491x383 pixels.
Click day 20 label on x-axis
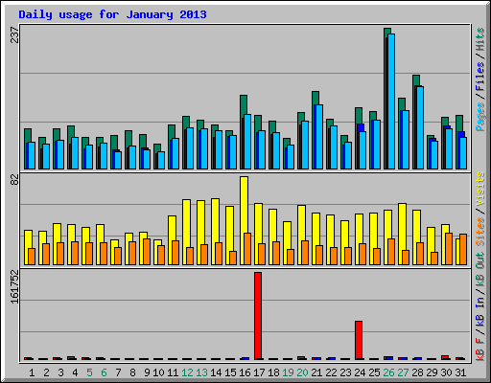[x=302, y=372]
